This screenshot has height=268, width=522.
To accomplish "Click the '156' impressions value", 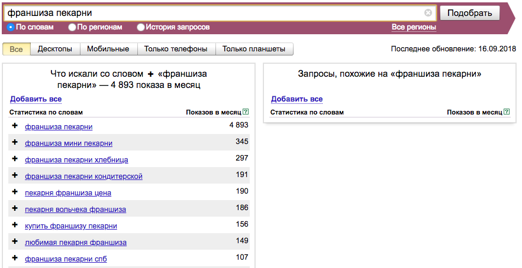I will pyautogui.click(x=242, y=224).
